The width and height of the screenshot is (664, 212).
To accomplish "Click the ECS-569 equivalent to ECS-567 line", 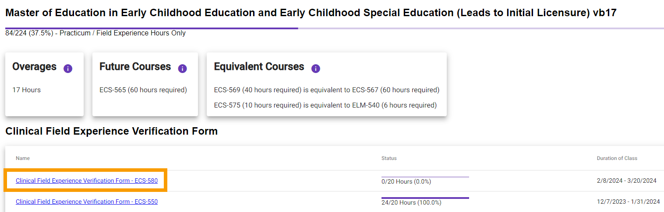I will pos(327,90).
